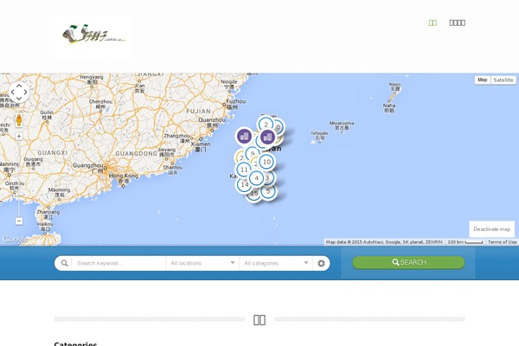Open the cluster marker numbered 5
Screen dimensions: 519x346
click(x=268, y=192)
